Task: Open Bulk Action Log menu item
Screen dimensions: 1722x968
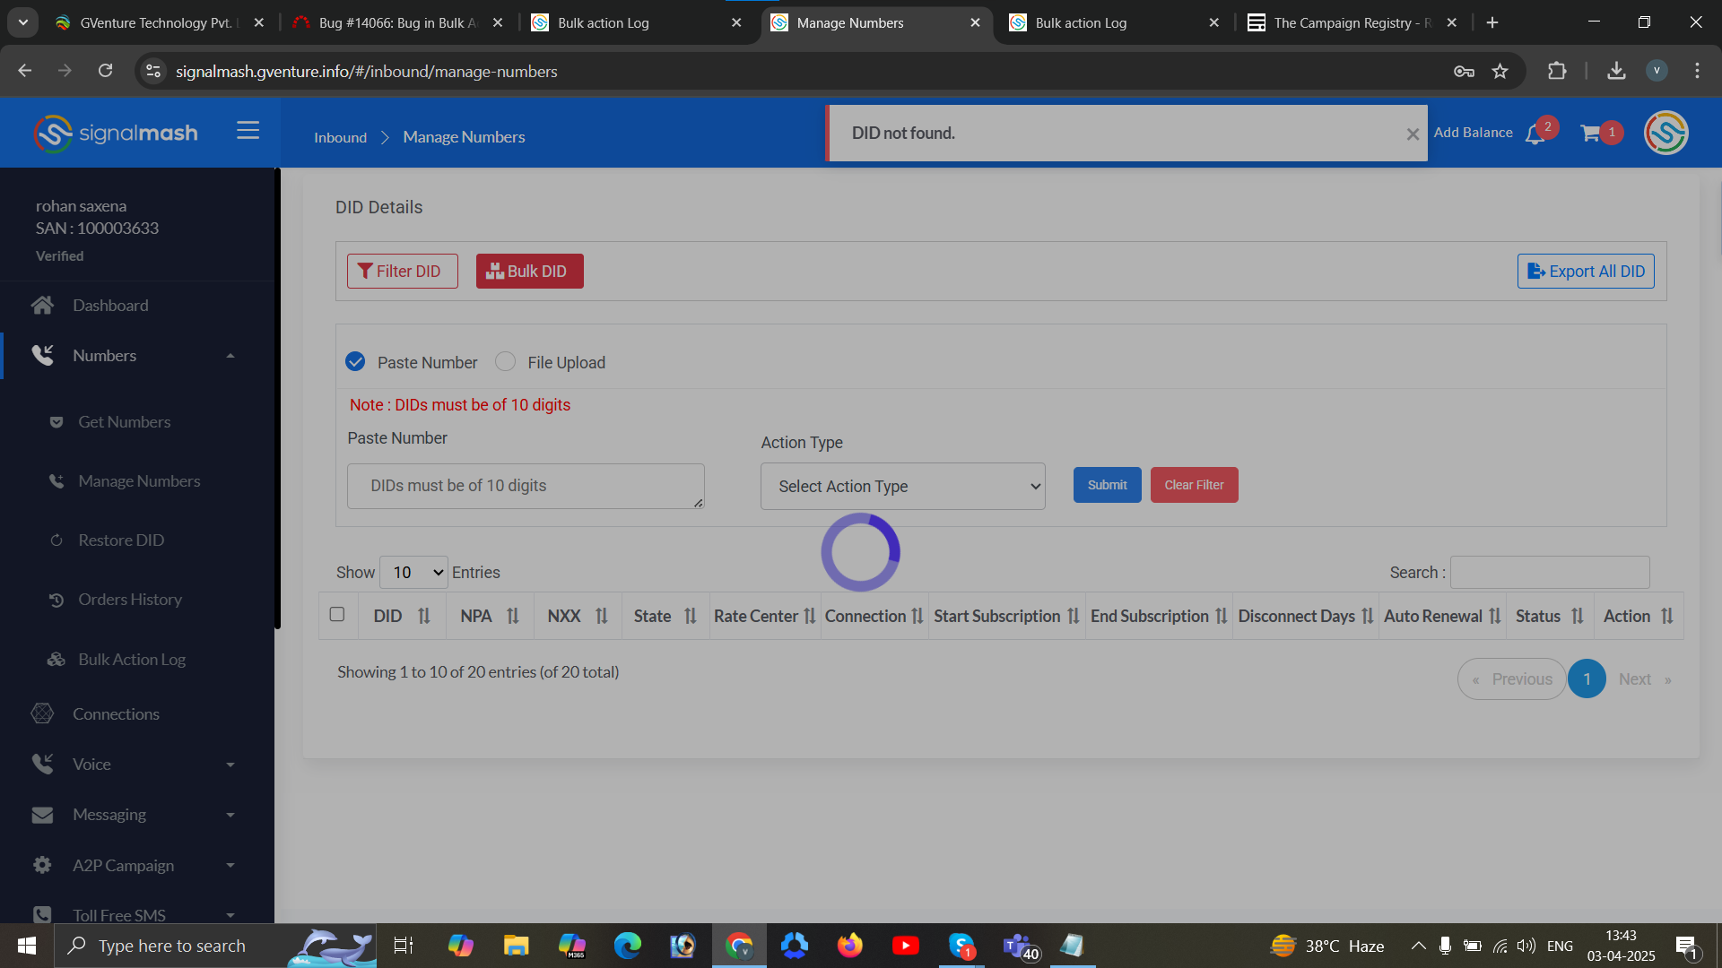Action: pyautogui.click(x=132, y=660)
